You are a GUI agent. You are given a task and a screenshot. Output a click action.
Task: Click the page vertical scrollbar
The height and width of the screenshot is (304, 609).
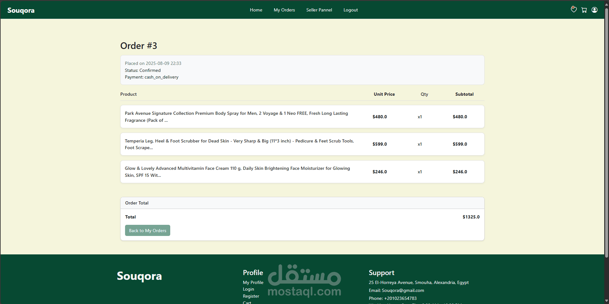point(606,134)
